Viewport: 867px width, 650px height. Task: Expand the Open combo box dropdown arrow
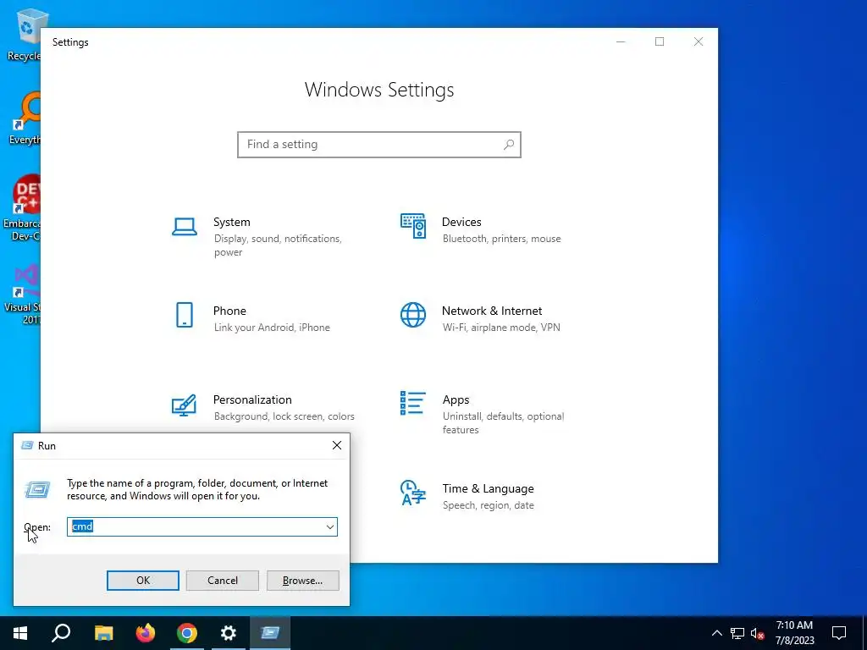[330, 526]
